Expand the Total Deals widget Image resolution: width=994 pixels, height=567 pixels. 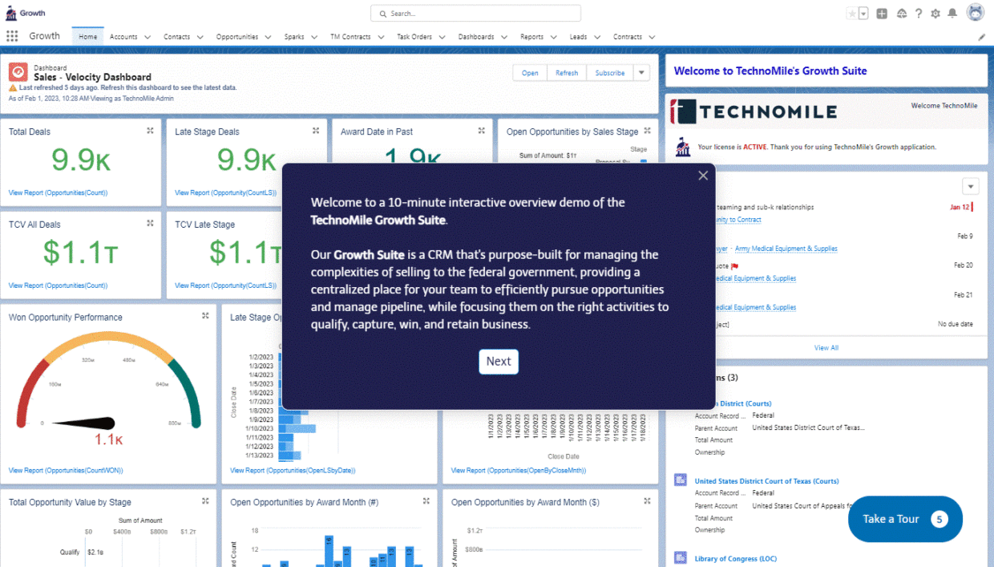click(150, 131)
